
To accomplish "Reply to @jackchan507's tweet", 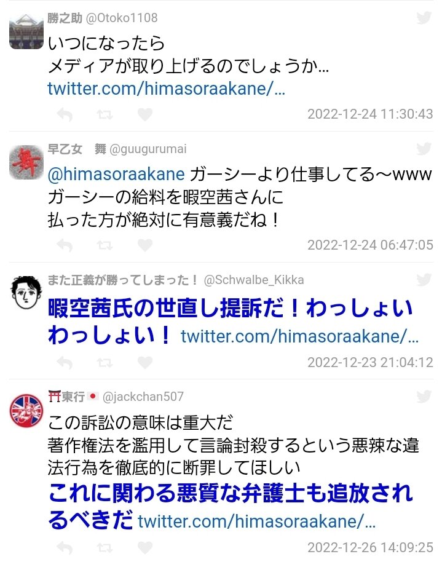I will pos(65,548).
